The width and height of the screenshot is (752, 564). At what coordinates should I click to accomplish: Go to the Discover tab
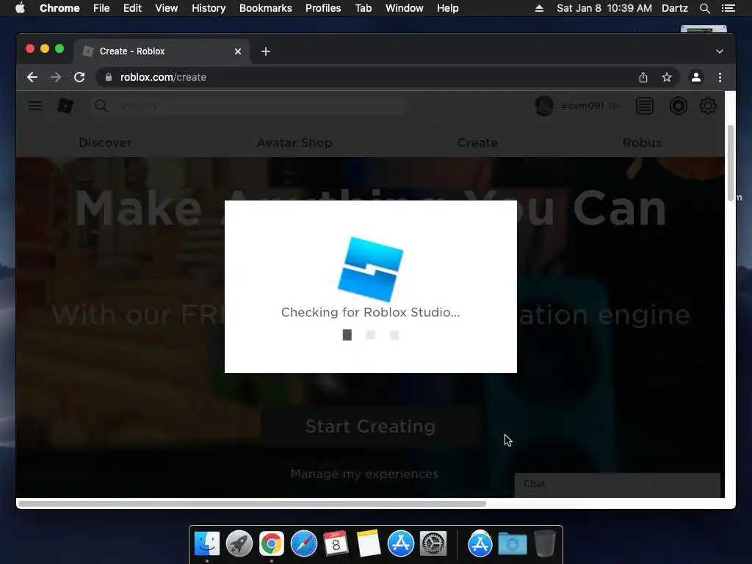[x=105, y=142]
